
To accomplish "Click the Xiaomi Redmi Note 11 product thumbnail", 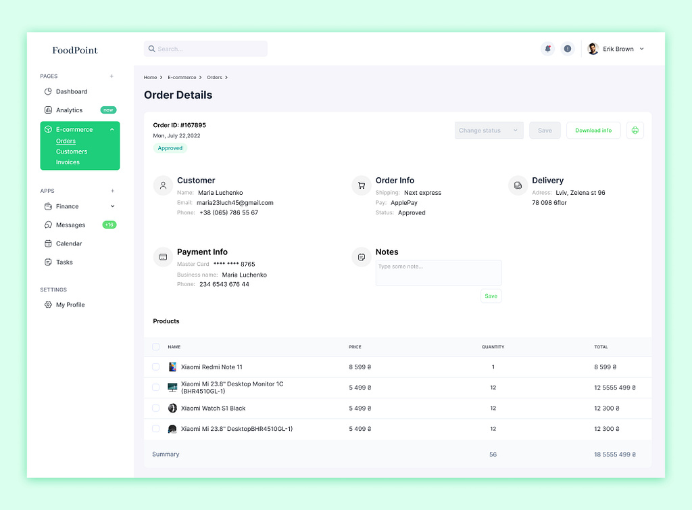I will click(172, 367).
